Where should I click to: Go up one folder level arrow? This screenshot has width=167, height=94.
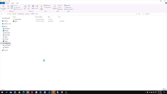pos(8,14)
